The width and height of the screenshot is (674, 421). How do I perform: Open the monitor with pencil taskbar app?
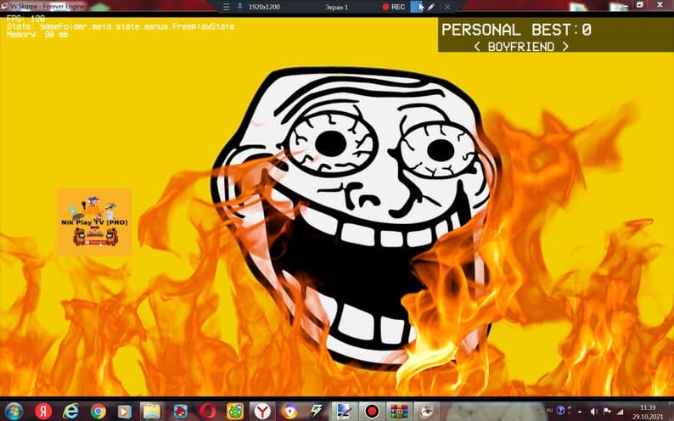coord(344,411)
